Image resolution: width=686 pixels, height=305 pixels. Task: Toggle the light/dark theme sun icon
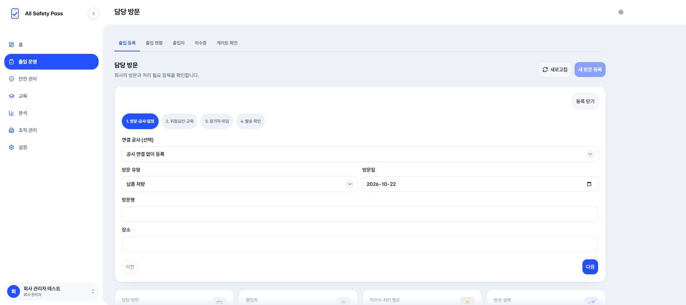coord(621,12)
